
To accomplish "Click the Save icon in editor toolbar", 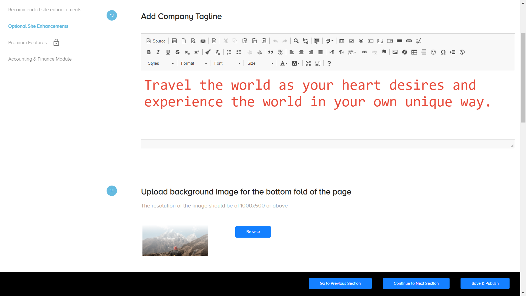I will (x=174, y=41).
